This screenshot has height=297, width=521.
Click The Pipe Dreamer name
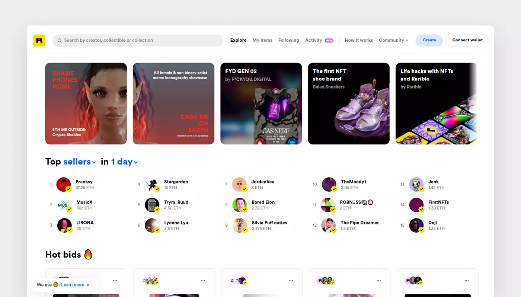tap(360, 223)
